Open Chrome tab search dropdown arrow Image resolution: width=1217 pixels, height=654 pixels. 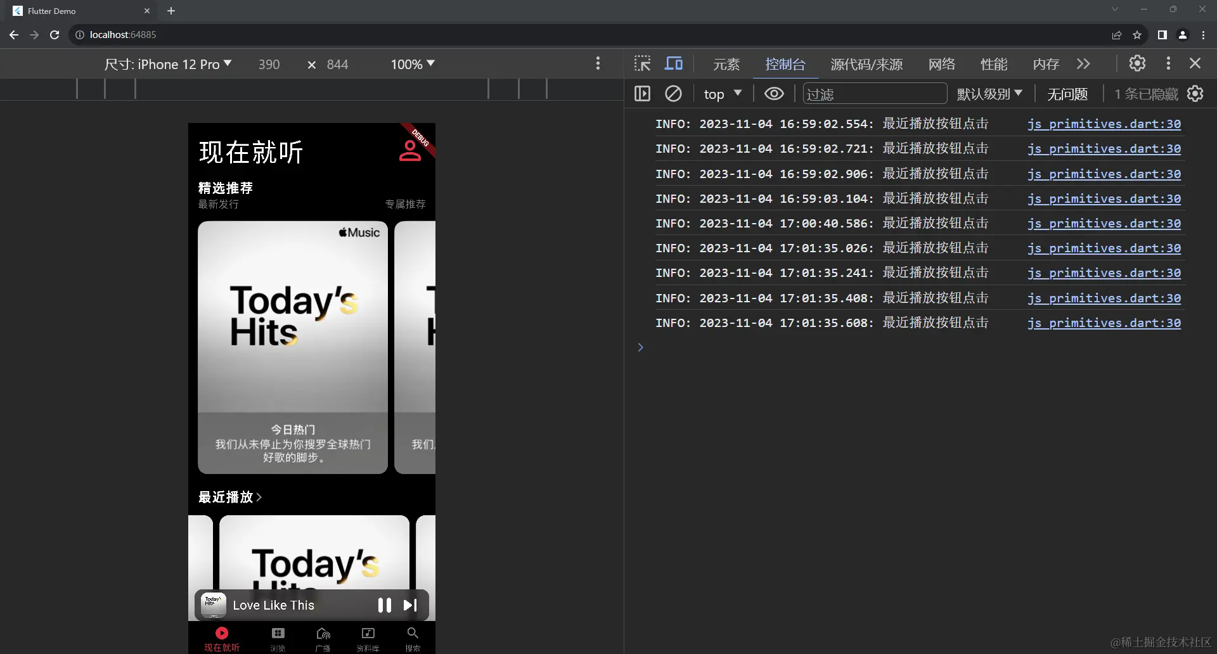pyautogui.click(x=1115, y=10)
